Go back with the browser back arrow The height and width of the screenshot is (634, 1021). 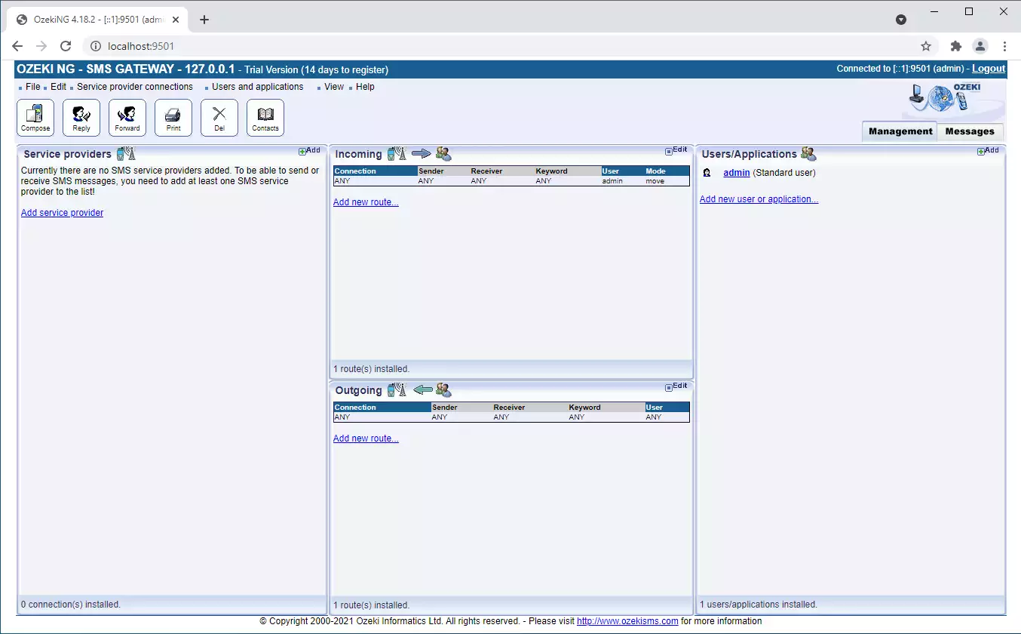click(x=17, y=46)
